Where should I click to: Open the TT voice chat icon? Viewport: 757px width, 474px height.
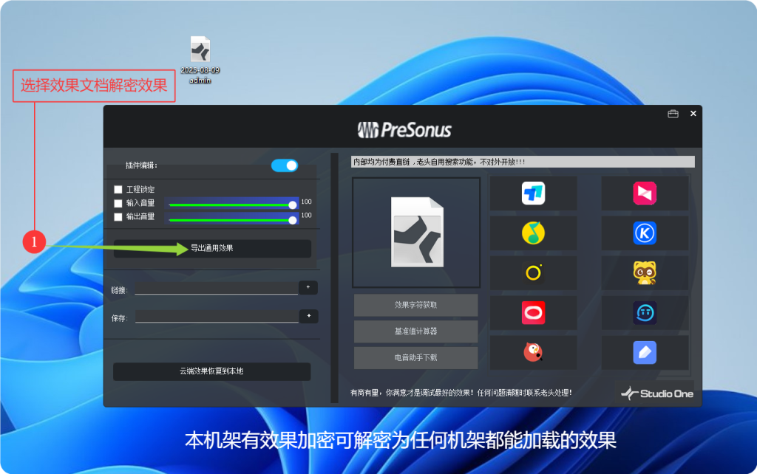[645, 313]
